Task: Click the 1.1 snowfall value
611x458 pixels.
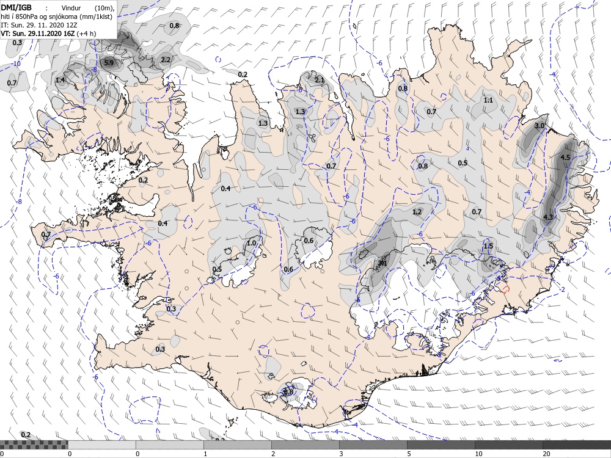Action: point(488,100)
